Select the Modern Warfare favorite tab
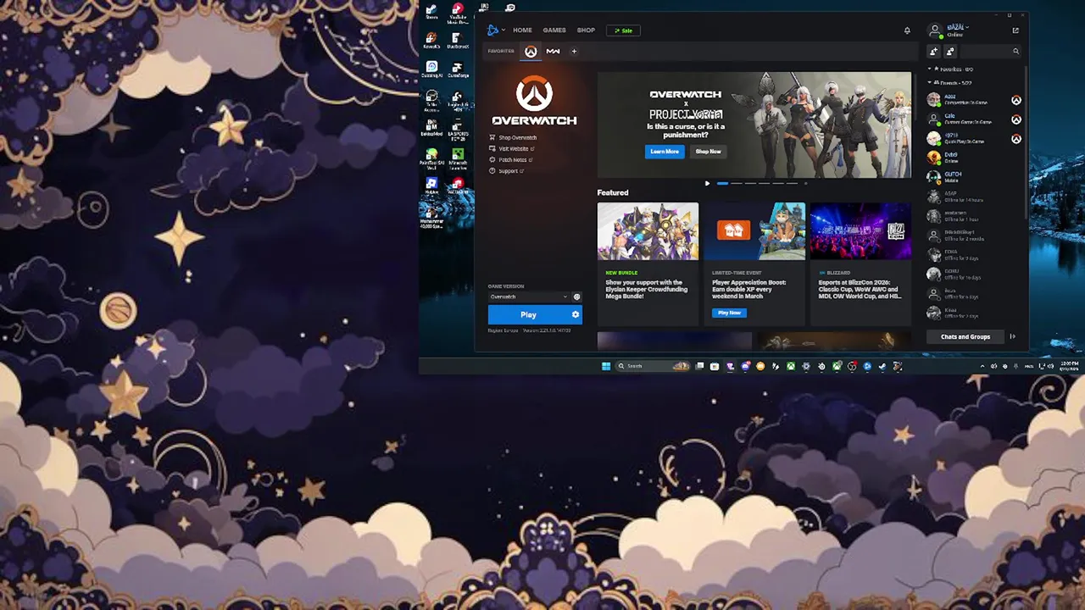The image size is (1085, 610). coord(553,52)
